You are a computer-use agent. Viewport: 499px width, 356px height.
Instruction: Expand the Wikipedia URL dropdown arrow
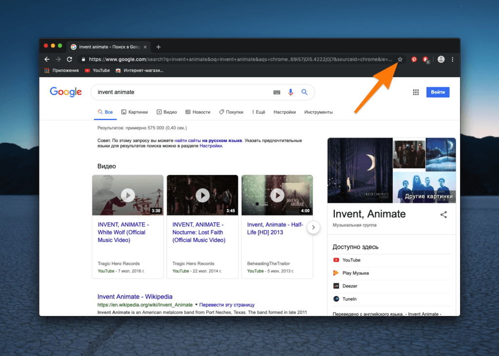196,305
